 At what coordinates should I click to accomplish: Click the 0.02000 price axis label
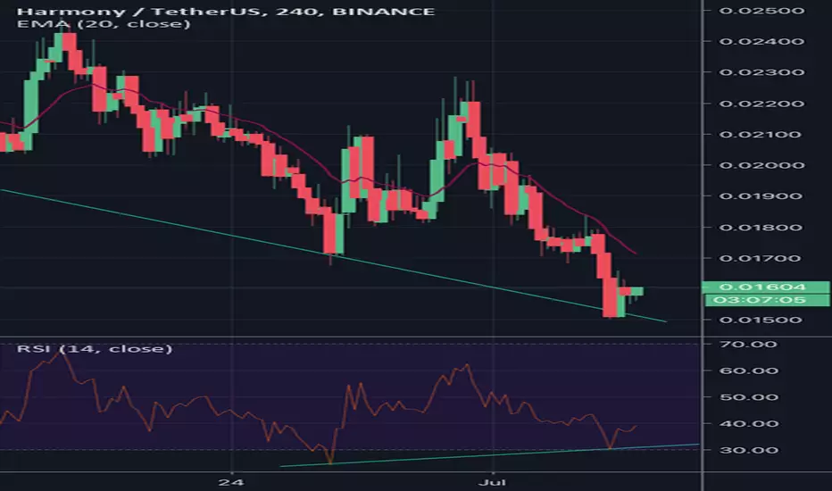tap(761, 165)
